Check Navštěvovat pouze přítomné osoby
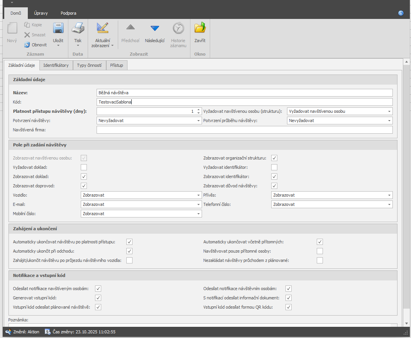 [320, 251]
